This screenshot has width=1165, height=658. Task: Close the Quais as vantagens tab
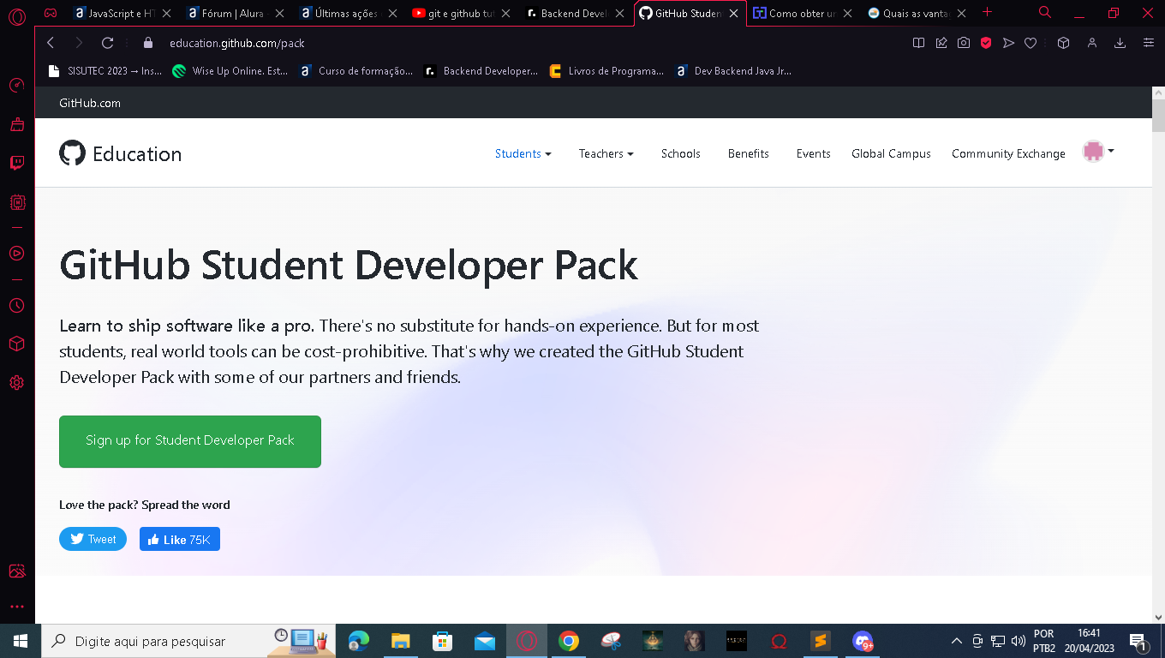click(962, 14)
